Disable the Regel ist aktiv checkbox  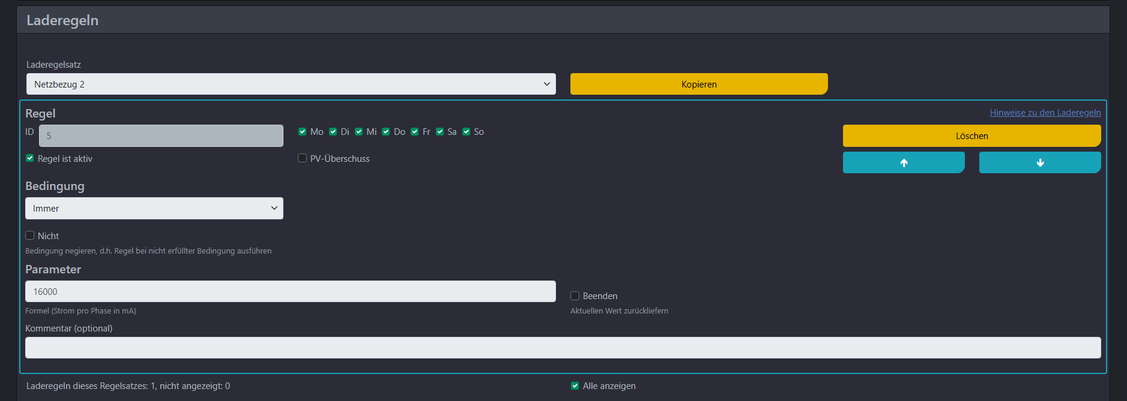coord(30,158)
